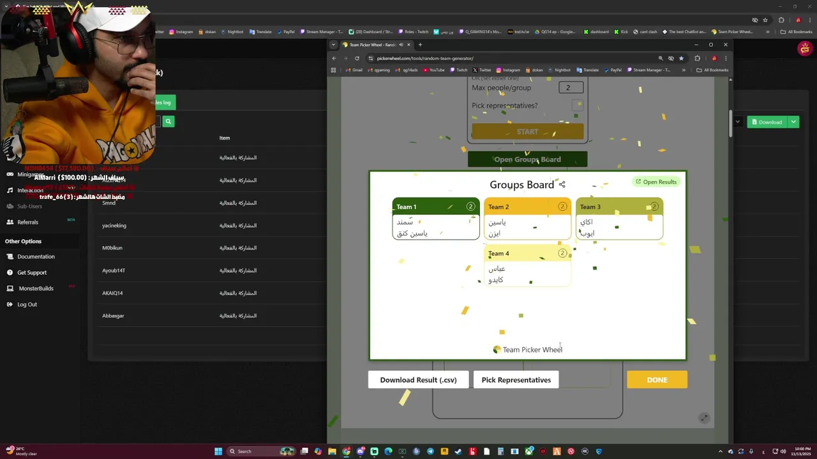This screenshot has height=459, width=817.
Task: Click the zoom magnifier icon in the address bar
Action: coord(661,58)
